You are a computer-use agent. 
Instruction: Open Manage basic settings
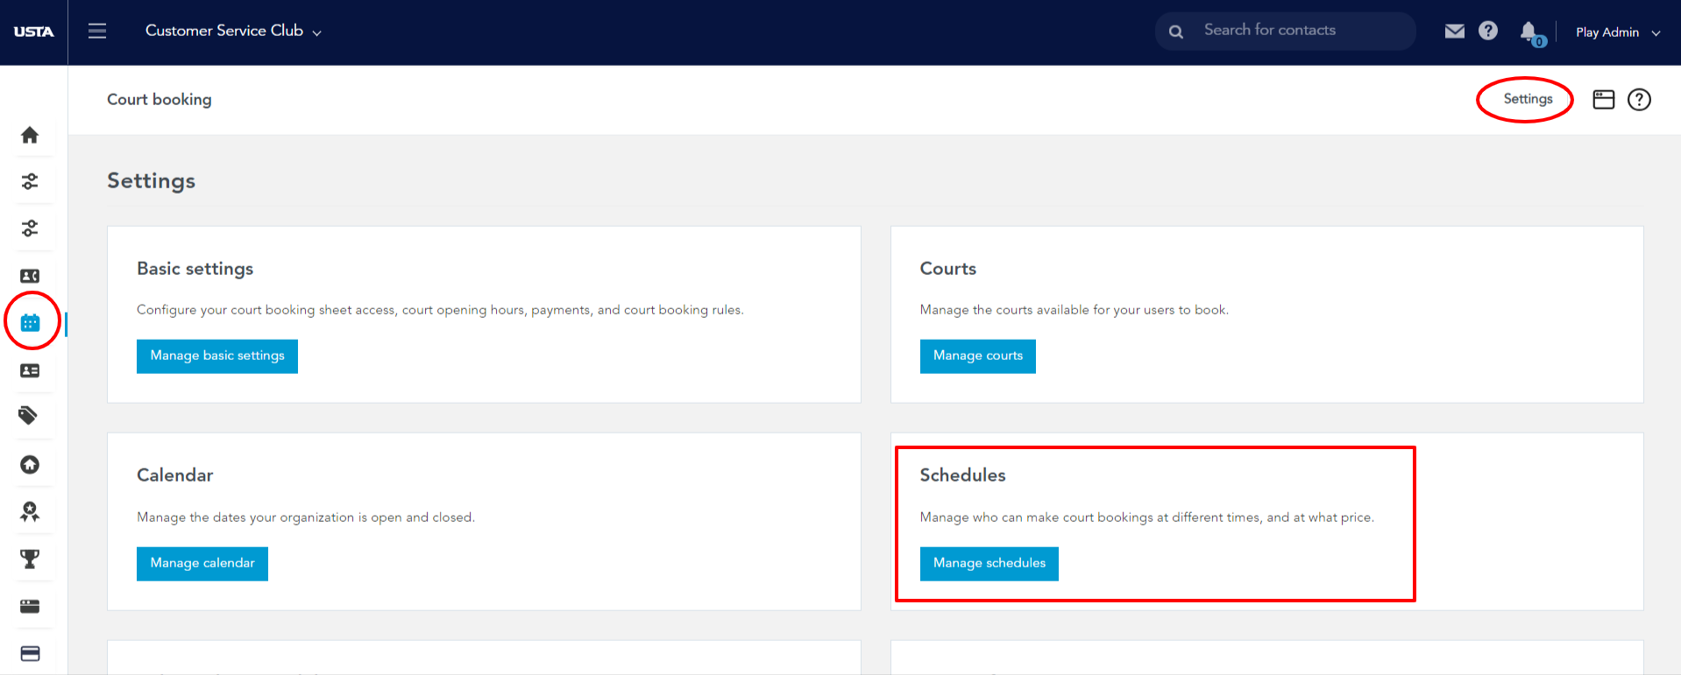(x=217, y=356)
